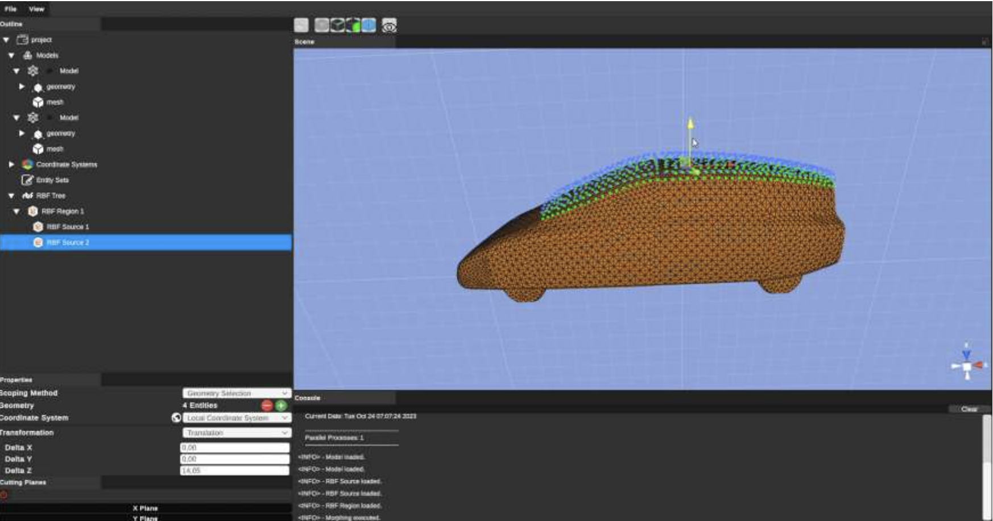Click the globe icon beside Coordinate System
The image size is (993, 521).
coord(176,418)
